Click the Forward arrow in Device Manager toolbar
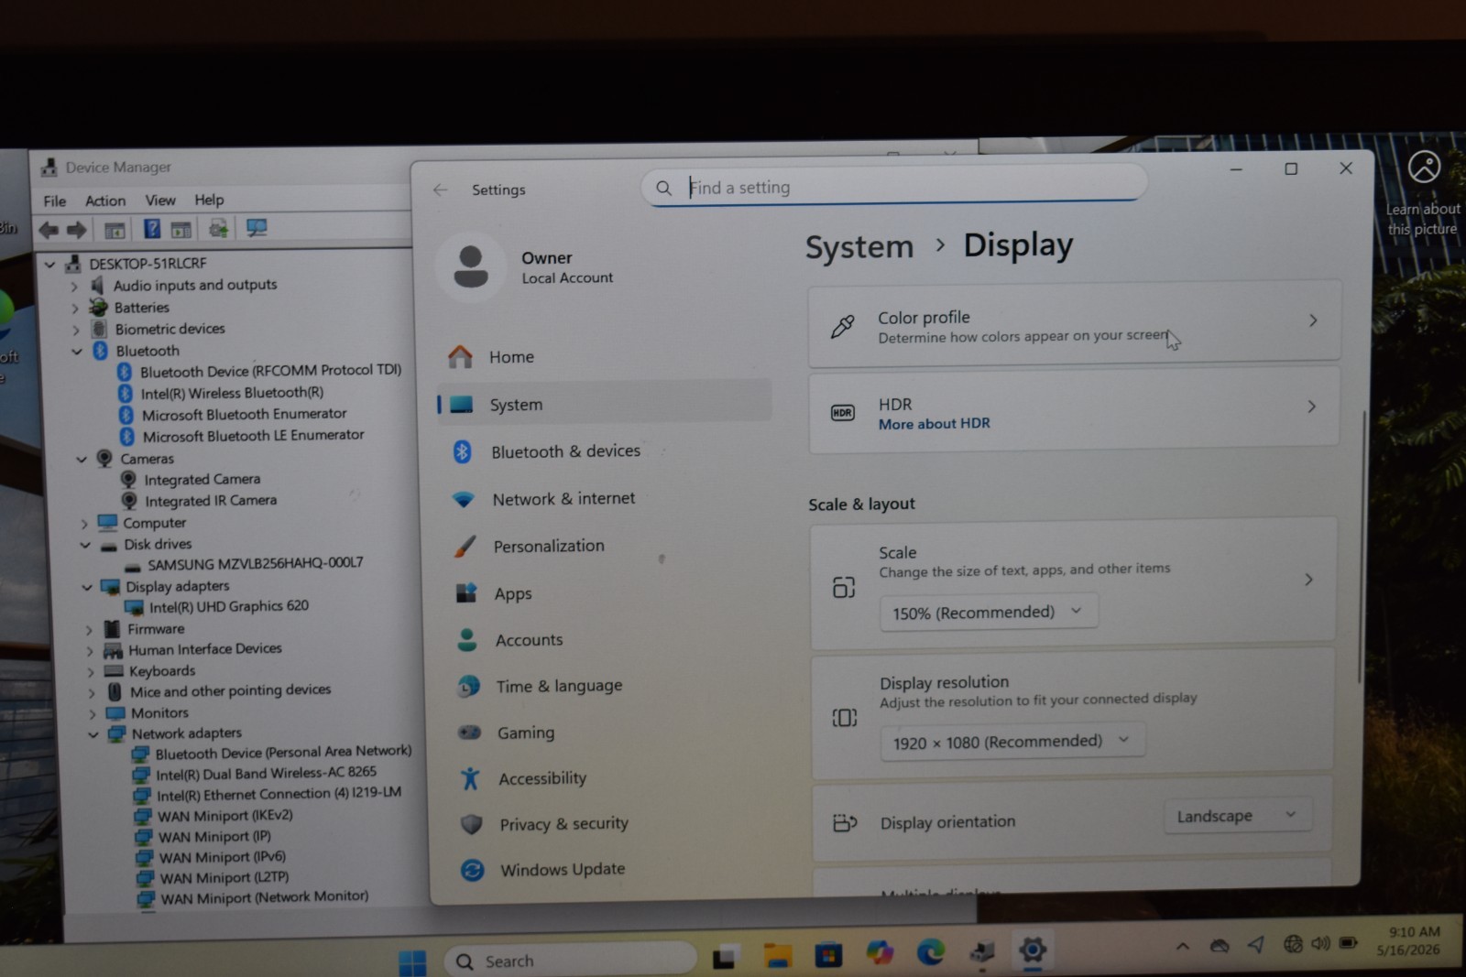The width and height of the screenshot is (1466, 977). tap(77, 230)
